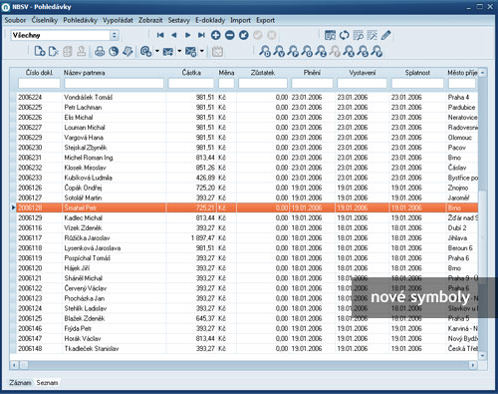The width and height of the screenshot is (498, 394).
Task: Open the Soubor menu
Action: pyautogui.click(x=15, y=20)
